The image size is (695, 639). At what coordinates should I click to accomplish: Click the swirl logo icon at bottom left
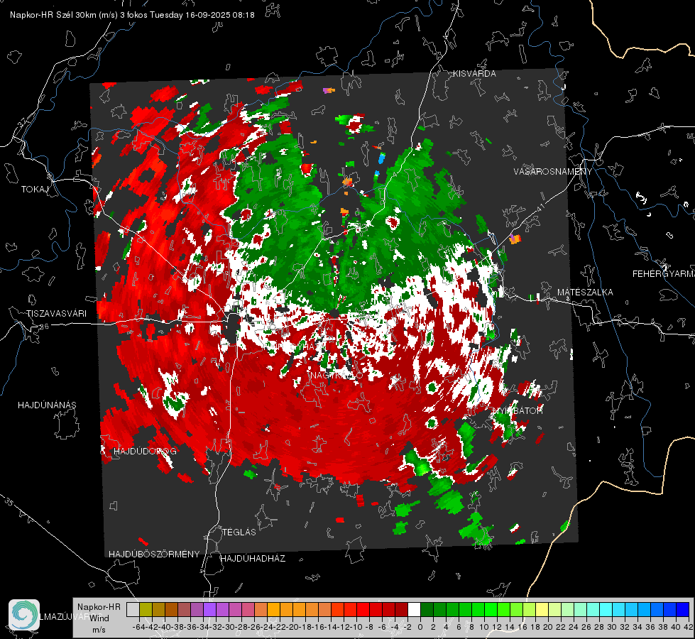[24, 615]
